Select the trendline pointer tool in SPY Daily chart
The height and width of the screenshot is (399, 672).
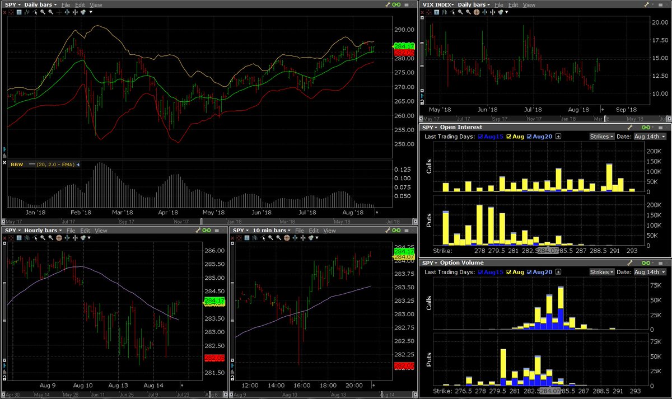(35, 12)
